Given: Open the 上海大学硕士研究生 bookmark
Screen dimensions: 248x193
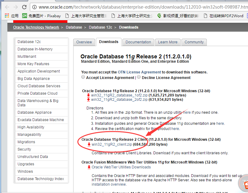Looking at the screenshot, I should coord(132,16).
